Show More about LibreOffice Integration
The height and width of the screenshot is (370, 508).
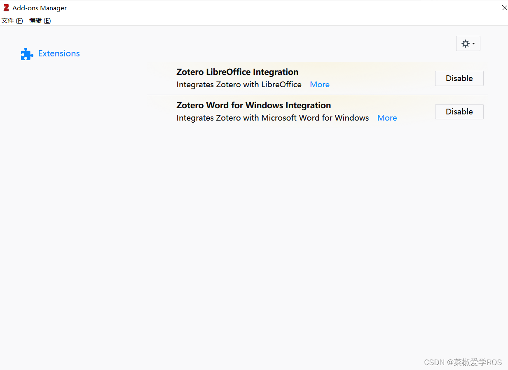(x=320, y=85)
